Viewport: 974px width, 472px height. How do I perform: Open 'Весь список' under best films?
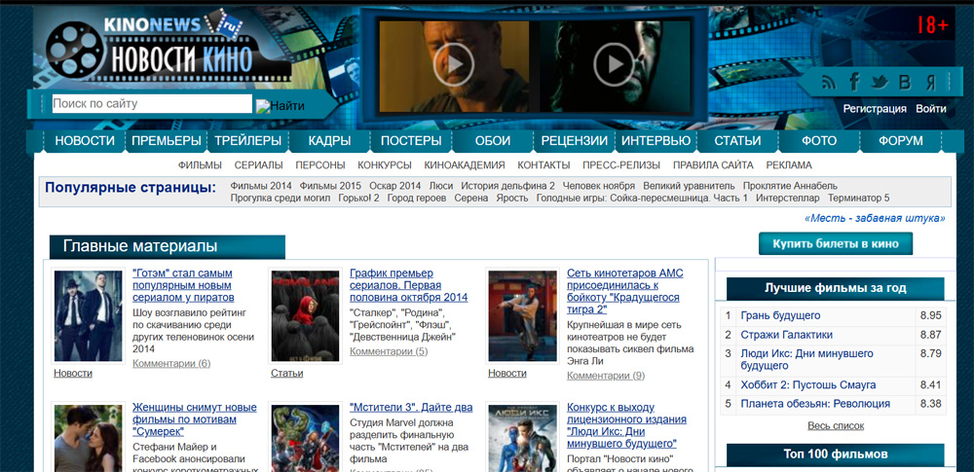tap(836, 425)
